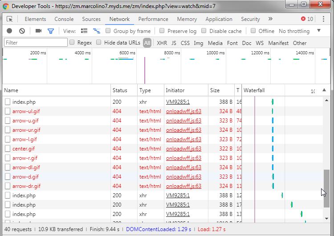Click the waterfall sort arrow in header
The height and width of the screenshot is (236, 334).
point(324,90)
